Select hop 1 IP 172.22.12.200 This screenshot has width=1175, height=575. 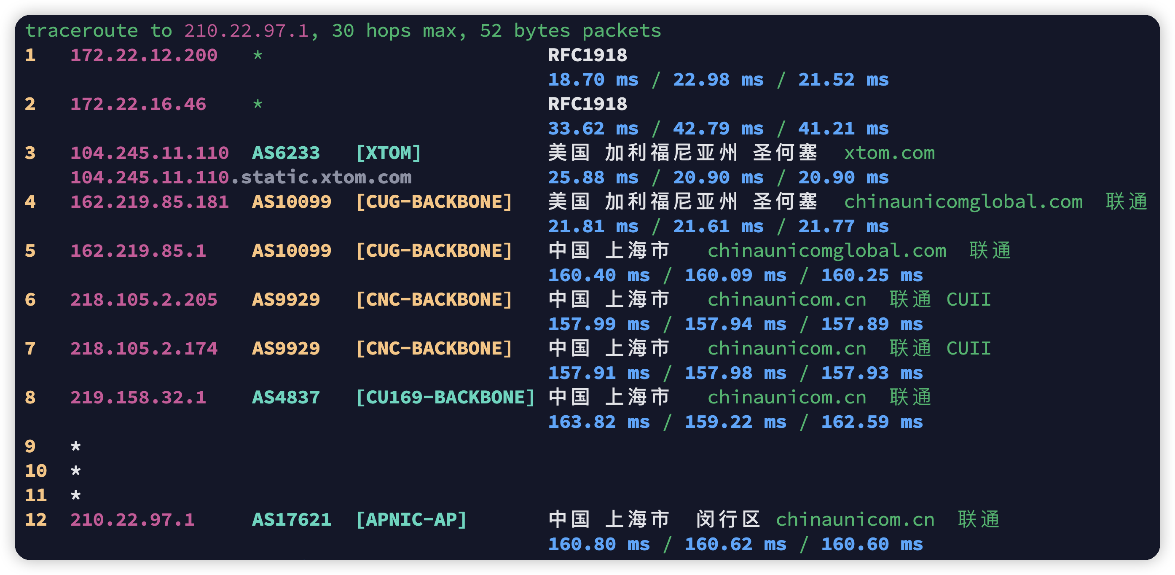click(144, 56)
